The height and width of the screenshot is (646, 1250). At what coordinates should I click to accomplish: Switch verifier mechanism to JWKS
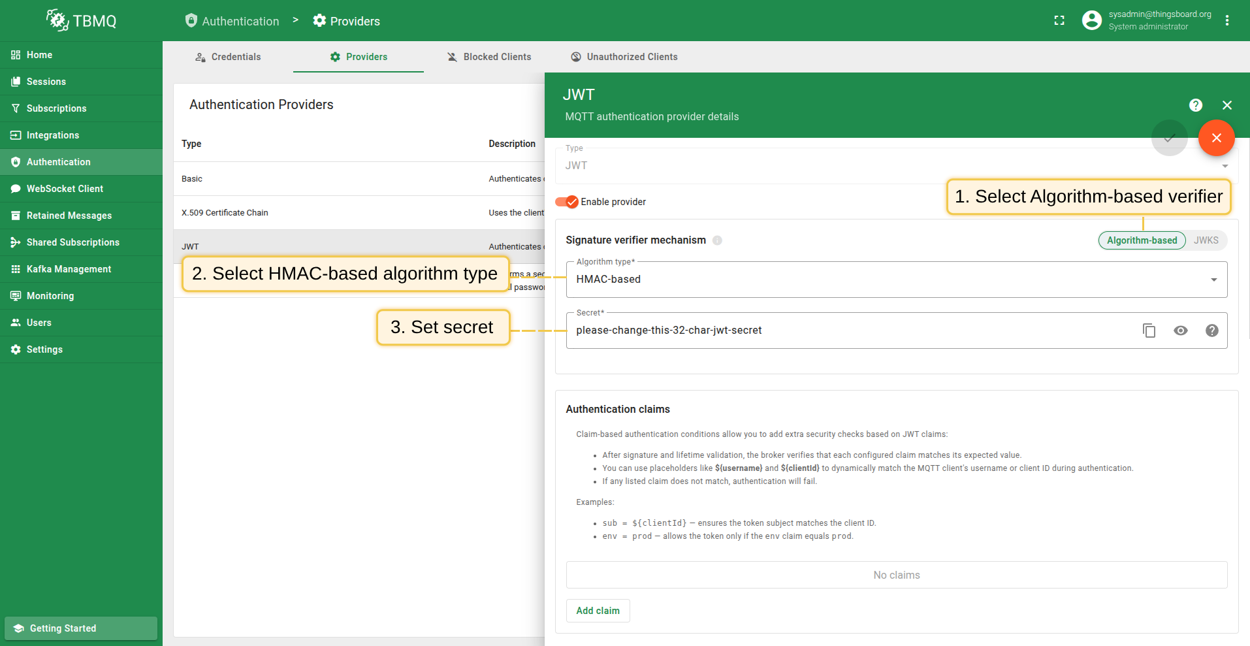click(x=1206, y=240)
